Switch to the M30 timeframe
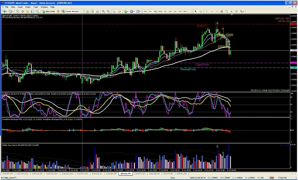298x180 pixels. coord(160,11)
